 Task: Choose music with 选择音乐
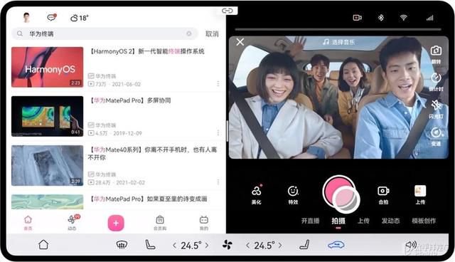(x=339, y=43)
